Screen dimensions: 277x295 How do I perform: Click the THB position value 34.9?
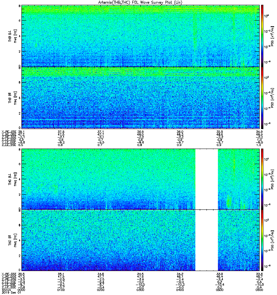pyautogui.click(x=259, y=132)
